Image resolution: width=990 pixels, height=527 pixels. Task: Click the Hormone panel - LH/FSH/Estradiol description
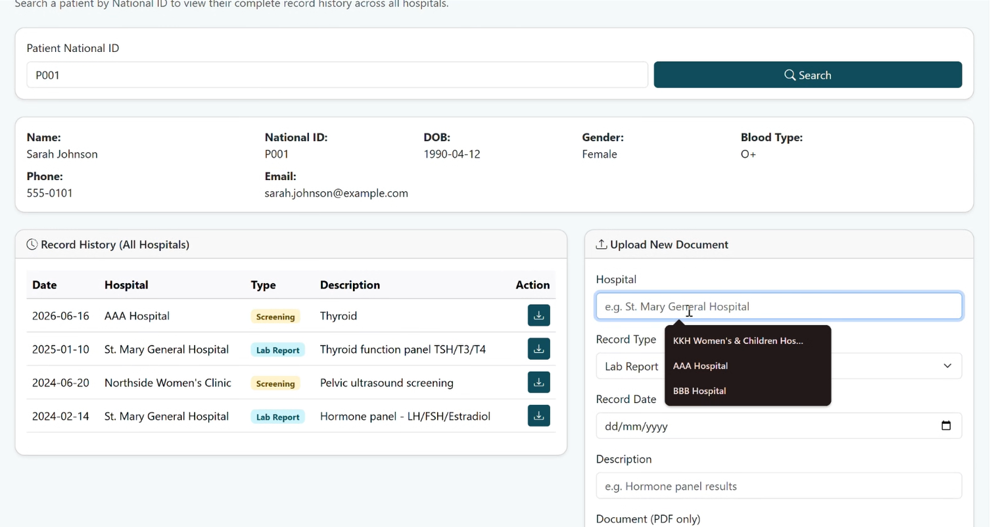point(405,417)
